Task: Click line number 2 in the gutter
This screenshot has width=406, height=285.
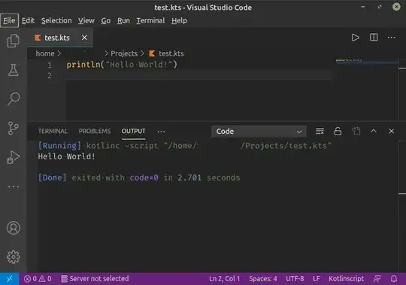Action: (x=50, y=76)
